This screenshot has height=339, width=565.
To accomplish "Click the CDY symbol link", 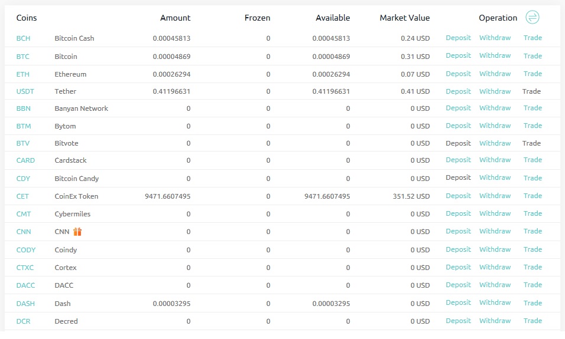I will [23, 179].
